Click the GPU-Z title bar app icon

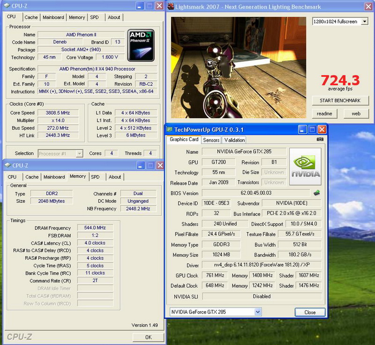[x=170, y=129]
